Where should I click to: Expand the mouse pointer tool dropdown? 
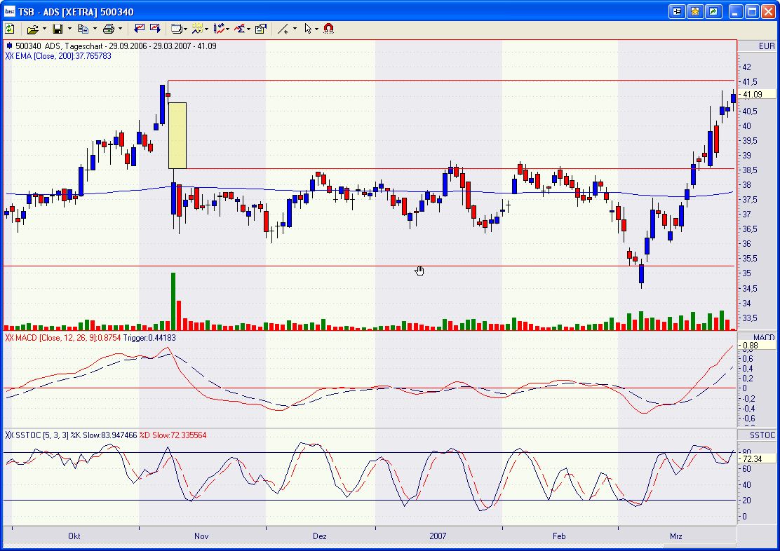(x=317, y=29)
